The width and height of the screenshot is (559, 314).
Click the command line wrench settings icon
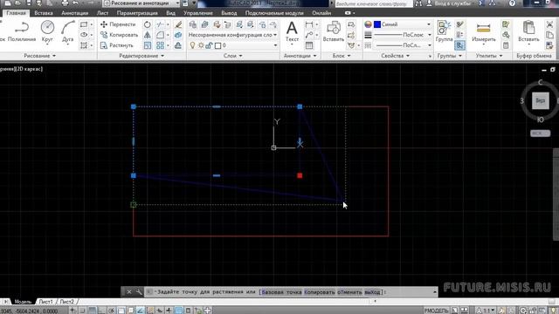tap(138, 292)
